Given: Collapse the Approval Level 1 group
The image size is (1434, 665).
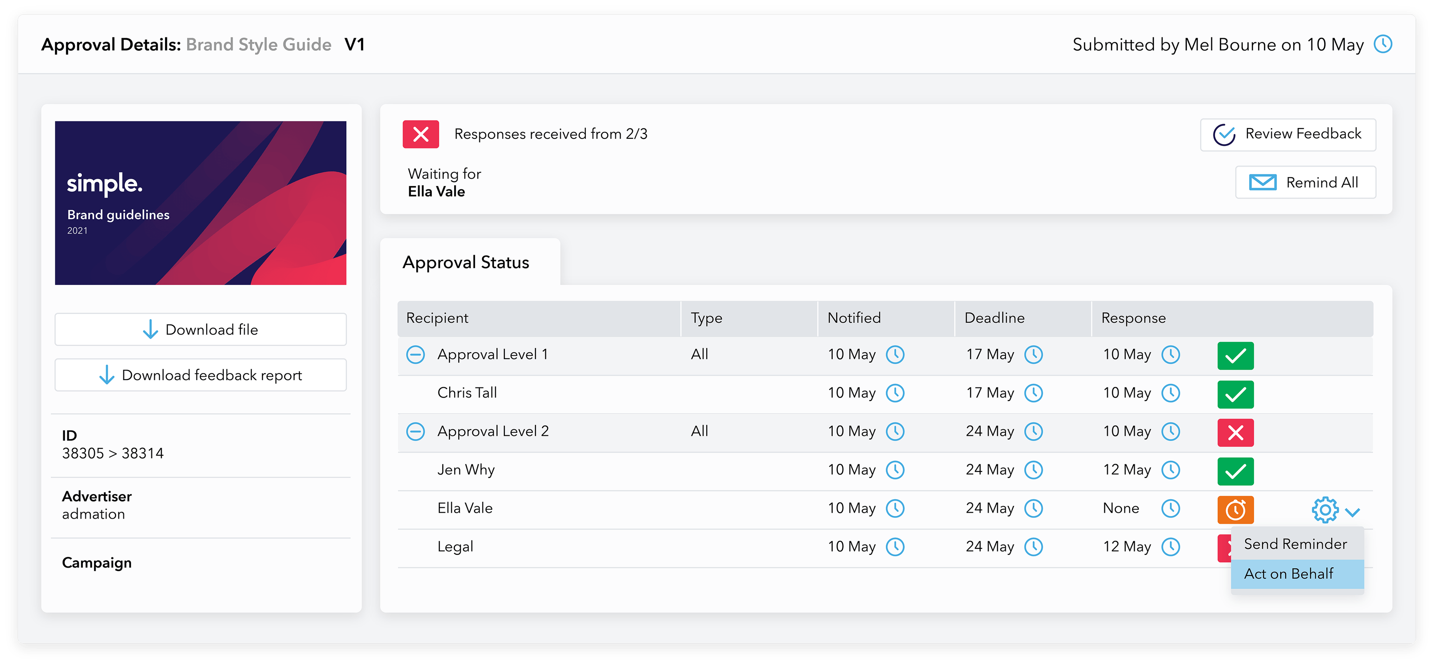Looking at the screenshot, I should [x=415, y=354].
